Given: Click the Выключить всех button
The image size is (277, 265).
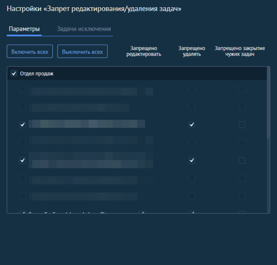Looking at the screenshot, I should pos(82,51).
